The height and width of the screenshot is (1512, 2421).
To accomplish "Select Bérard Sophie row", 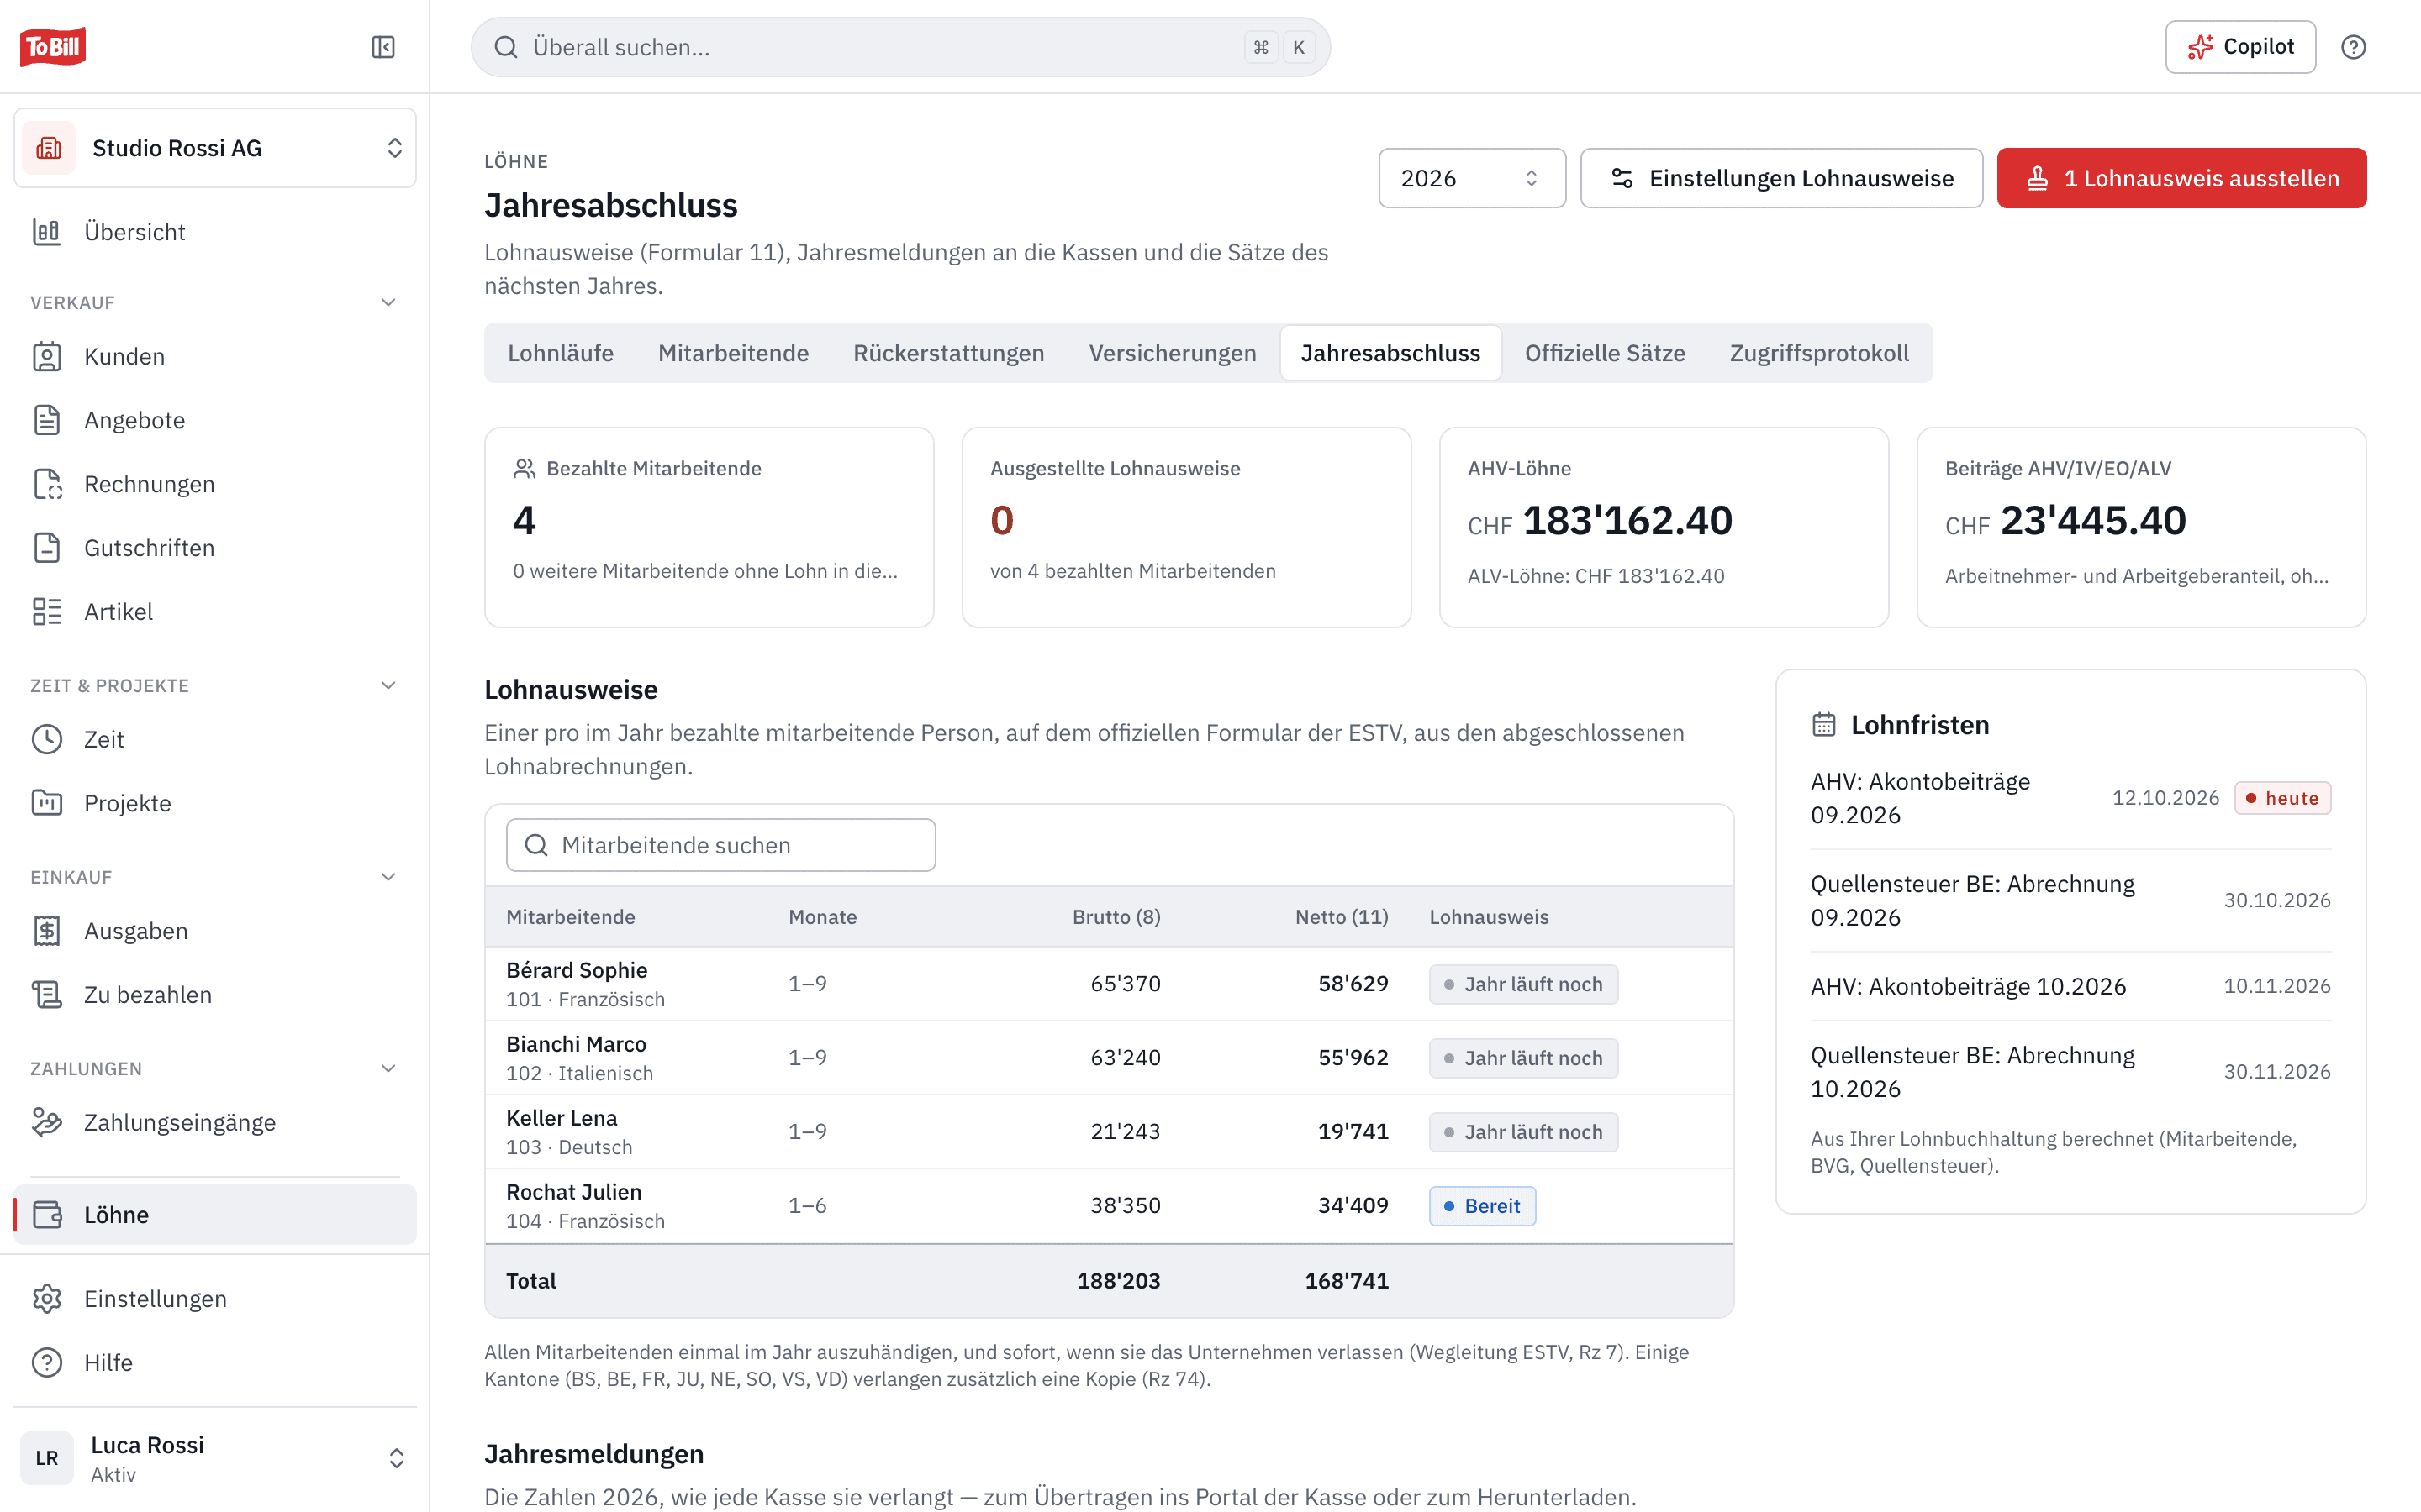I will (x=1109, y=984).
